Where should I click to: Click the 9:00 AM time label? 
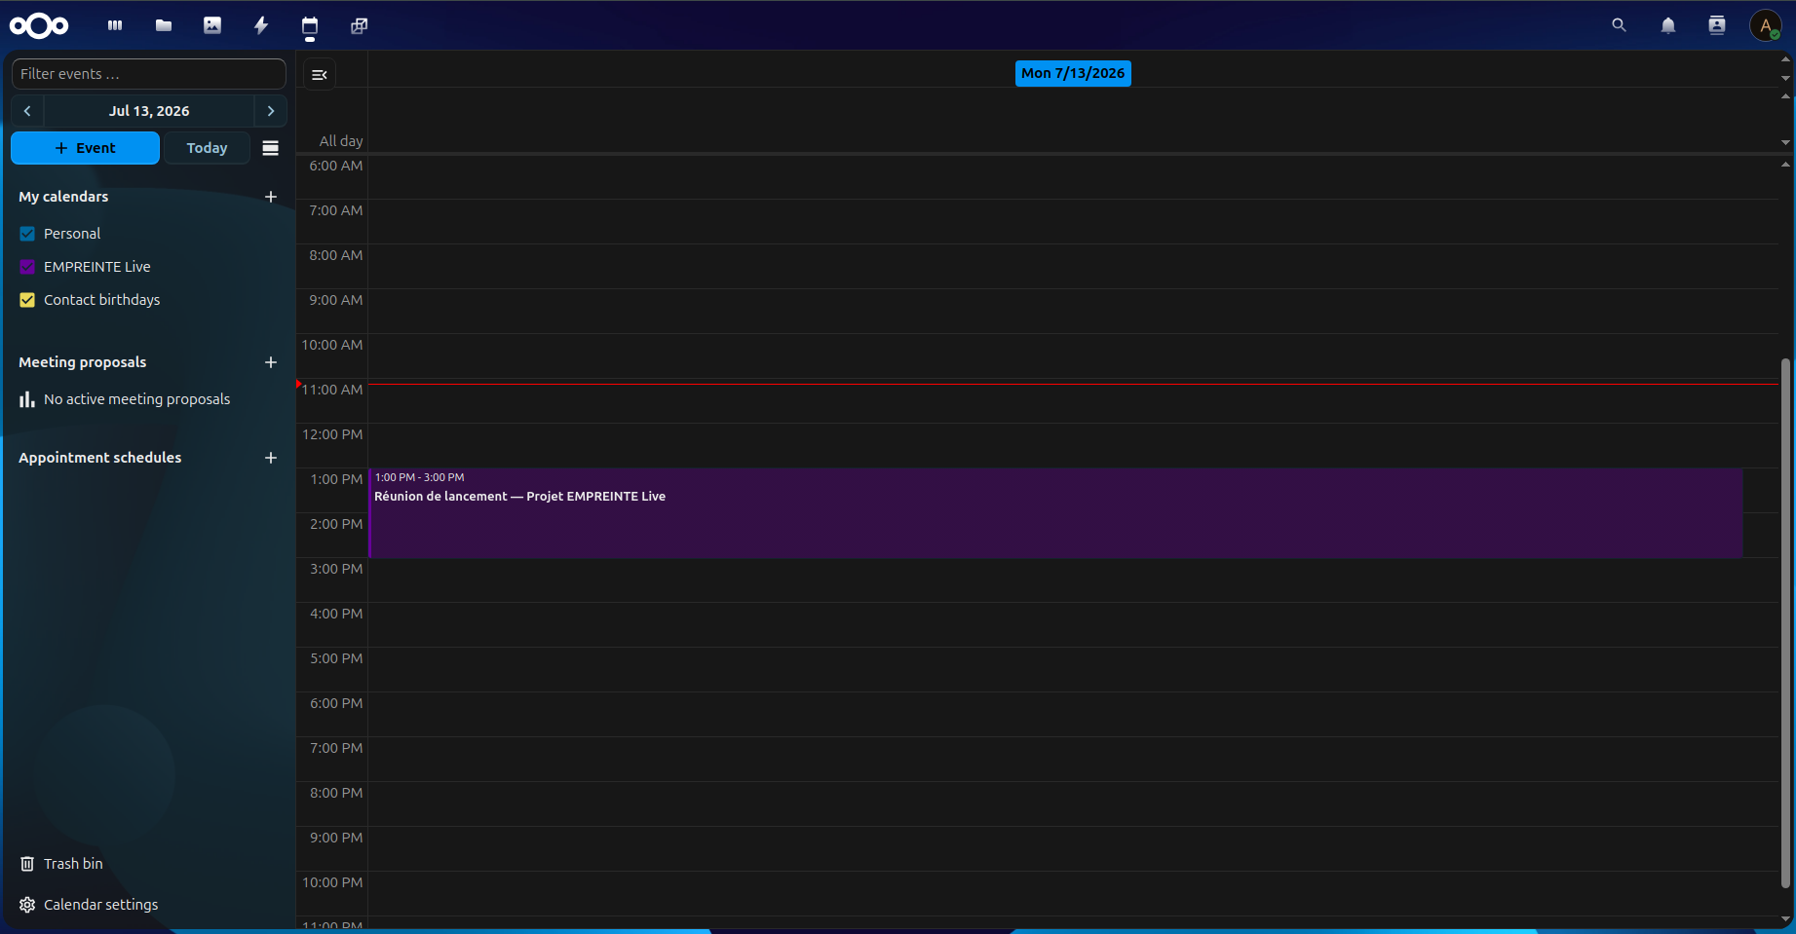[x=336, y=300]
